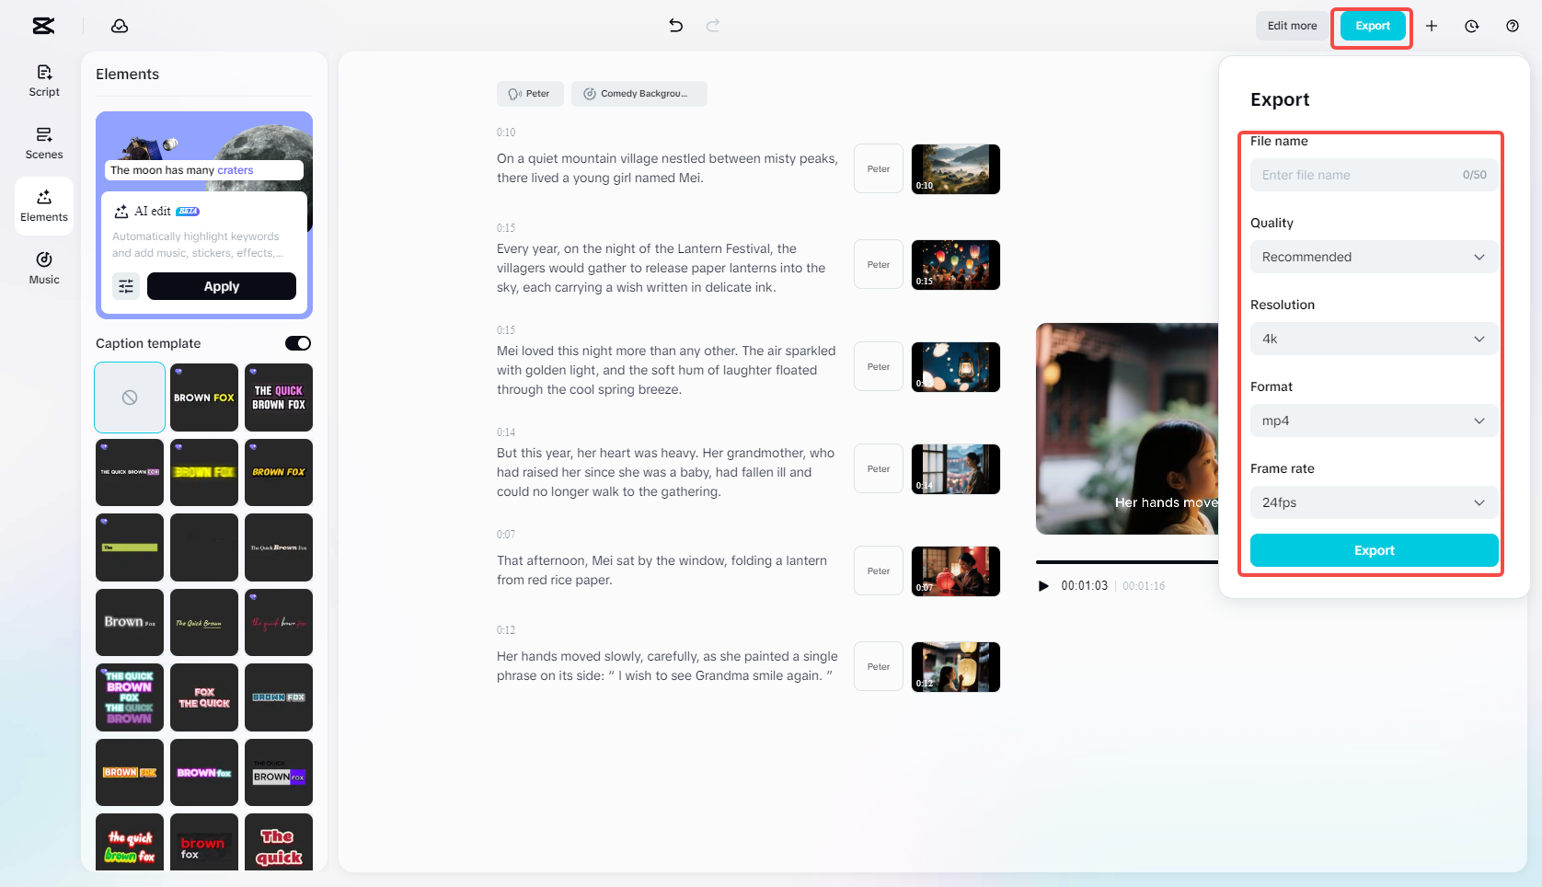Open AI edit settings via the sliders icon
The width and height of the screenshot is (1542, 887).
(x=126, y=286)
